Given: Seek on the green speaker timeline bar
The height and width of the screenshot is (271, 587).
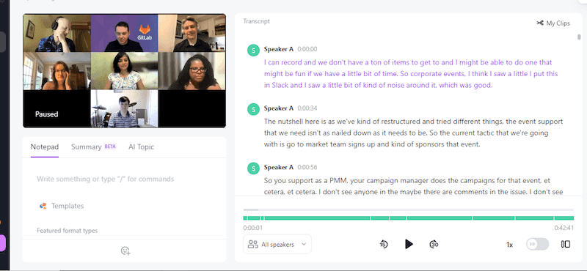Looking at the screenshot, I should 409,218.
